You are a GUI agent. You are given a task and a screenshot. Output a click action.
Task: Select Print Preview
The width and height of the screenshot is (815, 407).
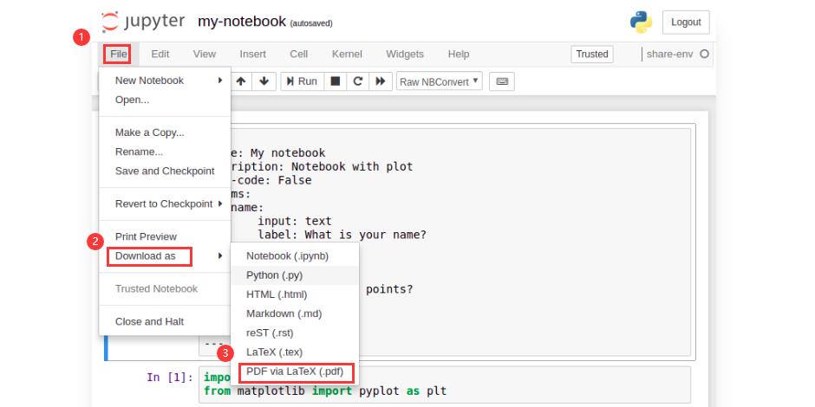point(165,236)
